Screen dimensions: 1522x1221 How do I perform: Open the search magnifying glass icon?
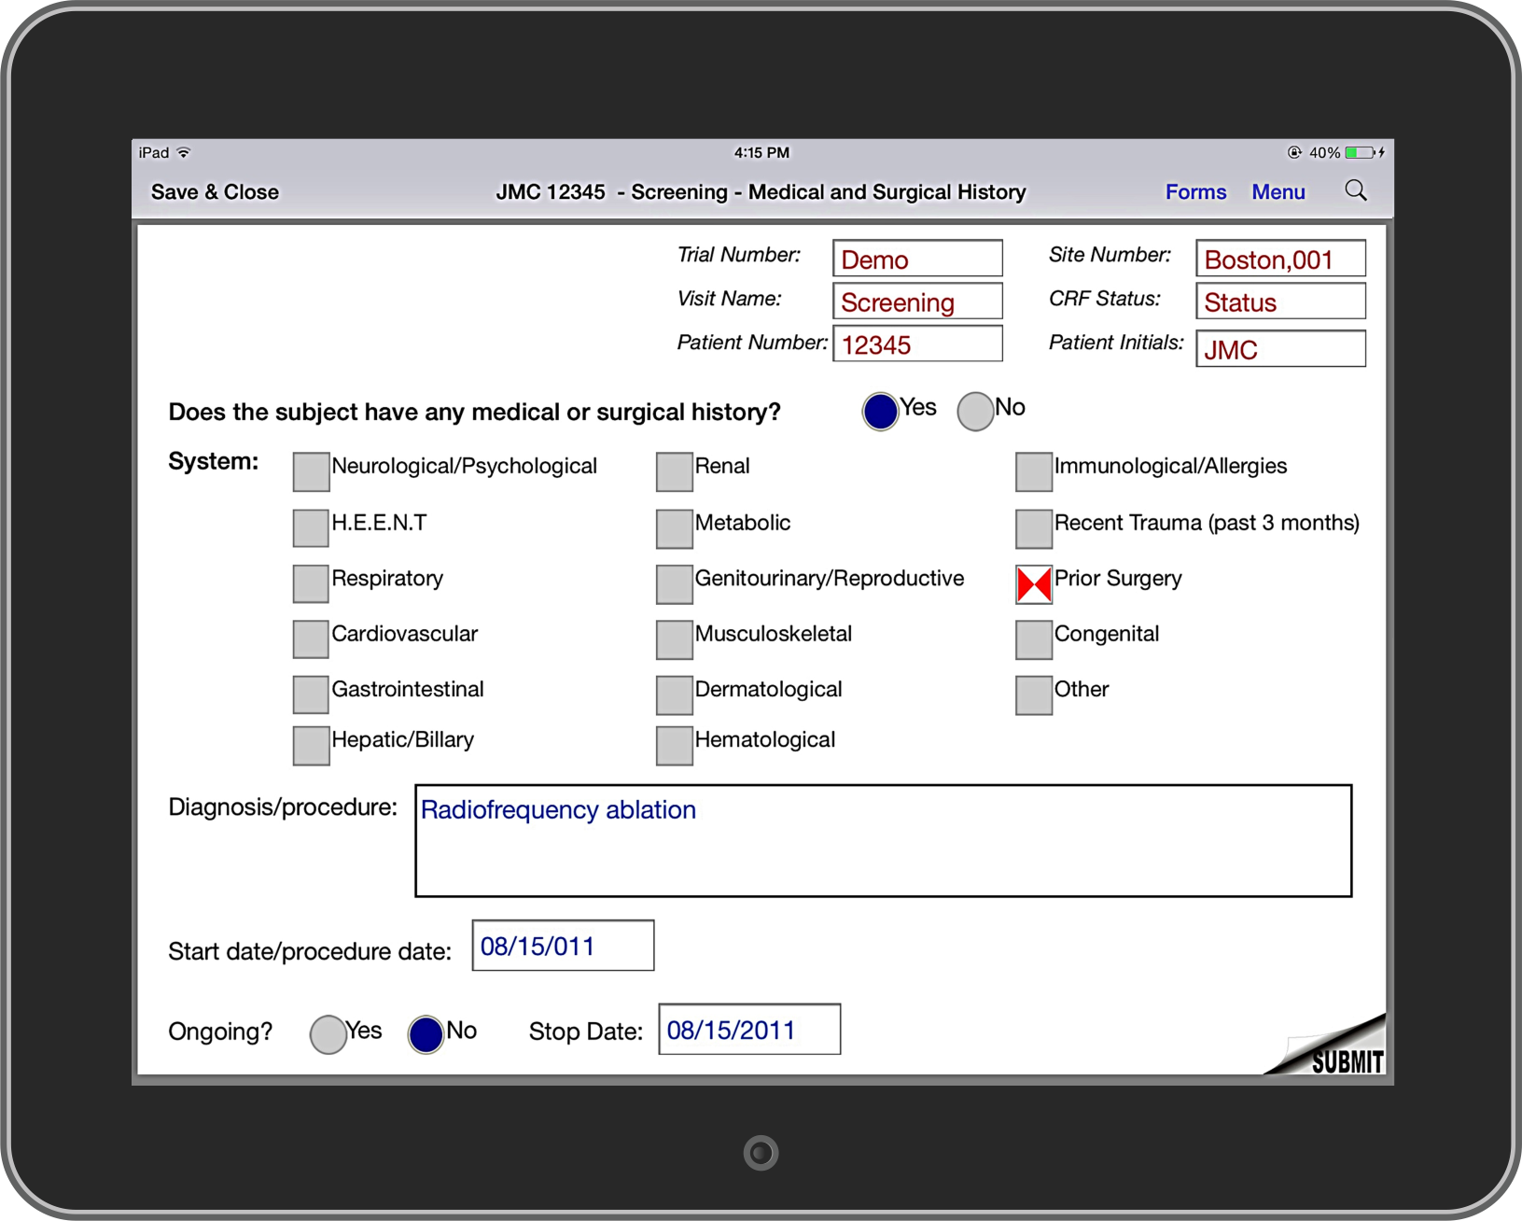1356,190
